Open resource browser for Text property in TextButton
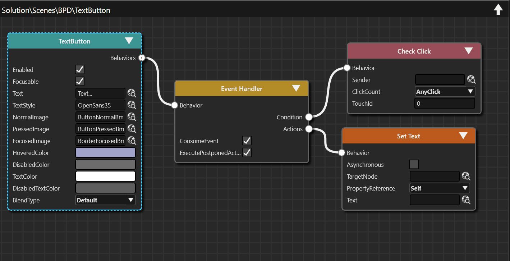This screenshot has width=510, height=261. (132, 93)
